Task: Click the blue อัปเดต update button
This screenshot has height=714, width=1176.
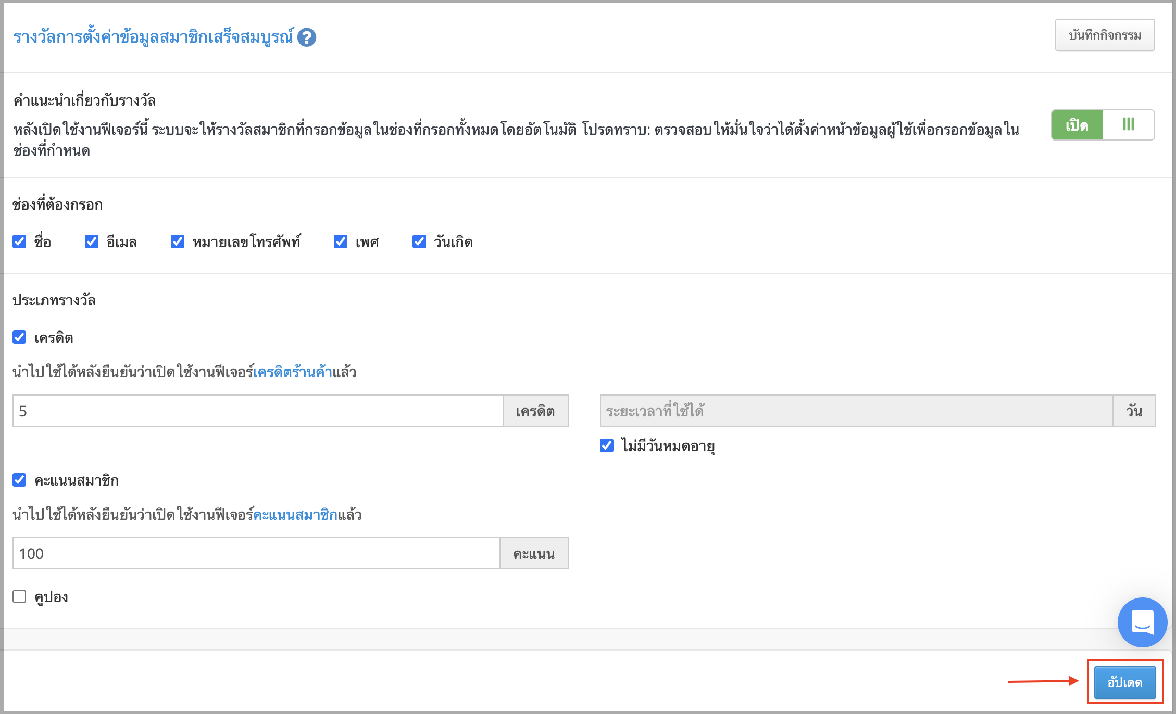Action: point(1125,682)
